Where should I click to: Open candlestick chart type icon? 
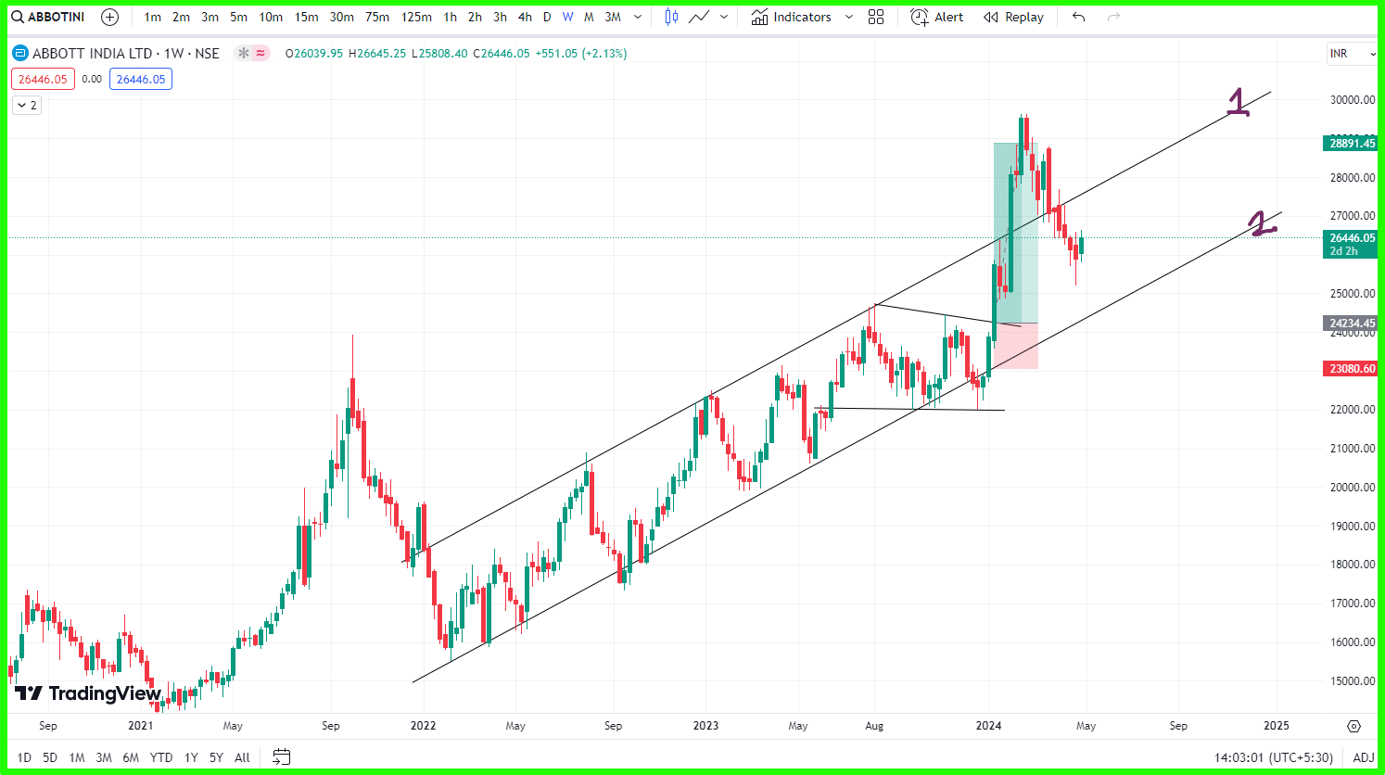(671, 17)
